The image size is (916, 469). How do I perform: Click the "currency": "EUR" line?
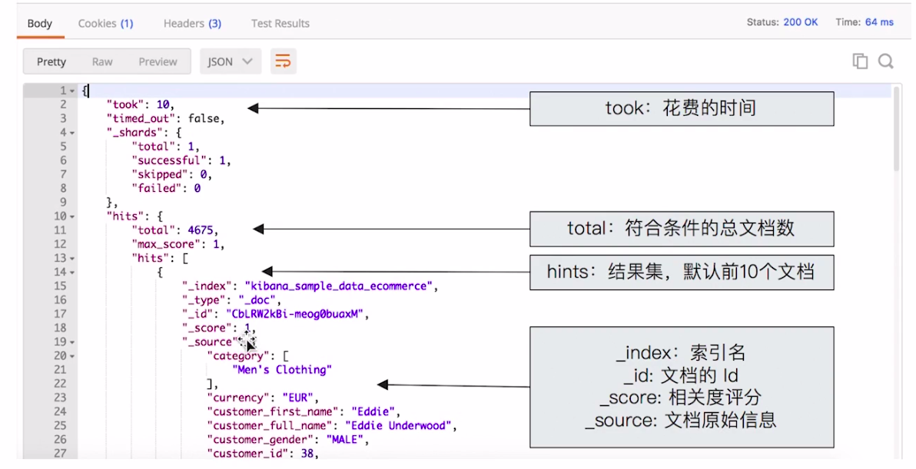tap(263, 398)
